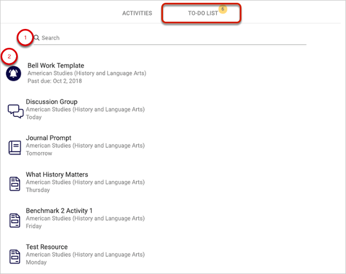Click the Test Resource document icon
Image resolution: width=346 pixels, height=274 pixels.
point(15,256)
